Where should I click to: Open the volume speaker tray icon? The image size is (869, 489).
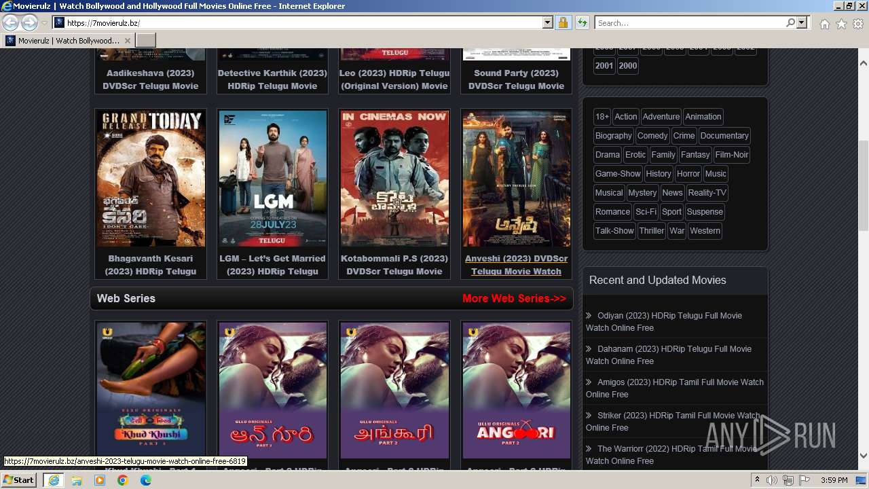[772, 480]
